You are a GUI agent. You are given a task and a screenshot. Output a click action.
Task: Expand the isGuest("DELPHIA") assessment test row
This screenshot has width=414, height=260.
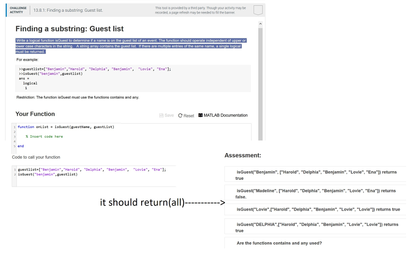coord(315,227)
